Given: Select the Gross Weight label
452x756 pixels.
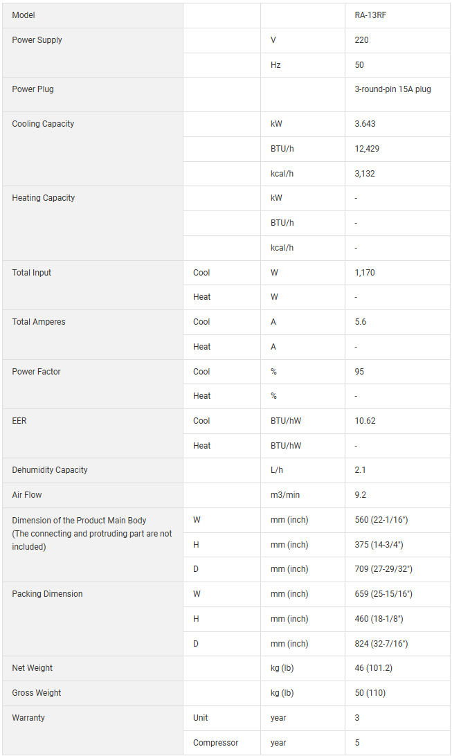Looking at the screenshot, I should (37, 693).
